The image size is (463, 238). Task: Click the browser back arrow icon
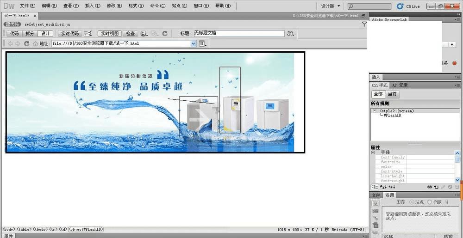pos(10,43)
